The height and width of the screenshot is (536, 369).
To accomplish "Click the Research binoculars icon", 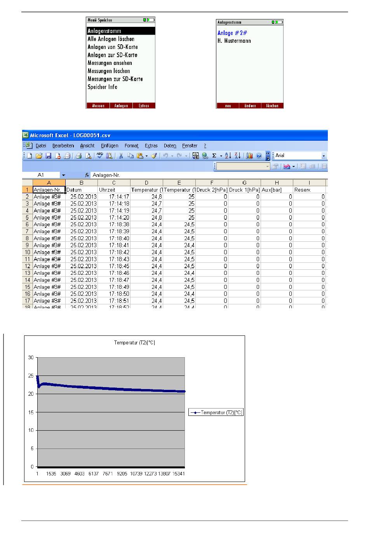I will click(x=109, y=156).
